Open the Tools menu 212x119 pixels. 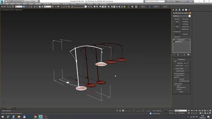13,4
